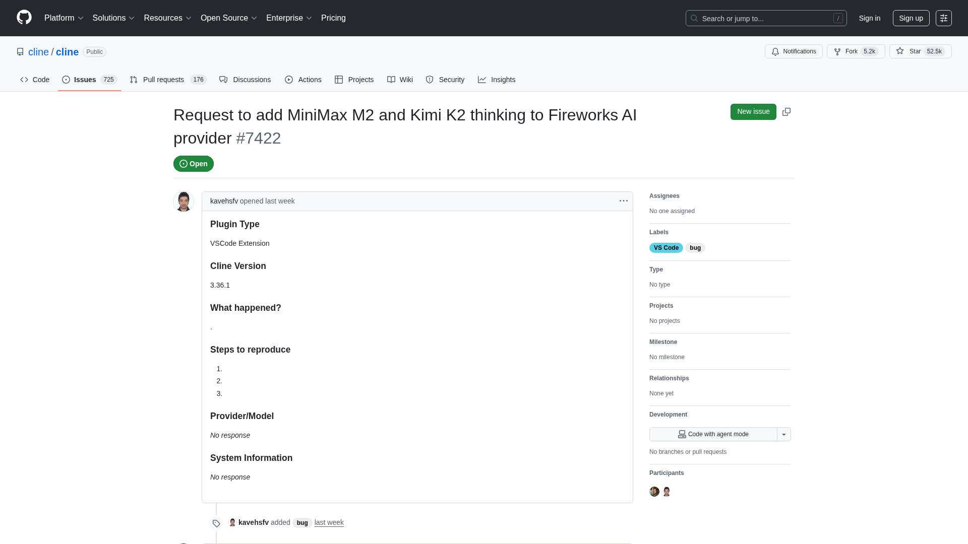Open the kavehsfv author link
968x544 pixels.
224,201
